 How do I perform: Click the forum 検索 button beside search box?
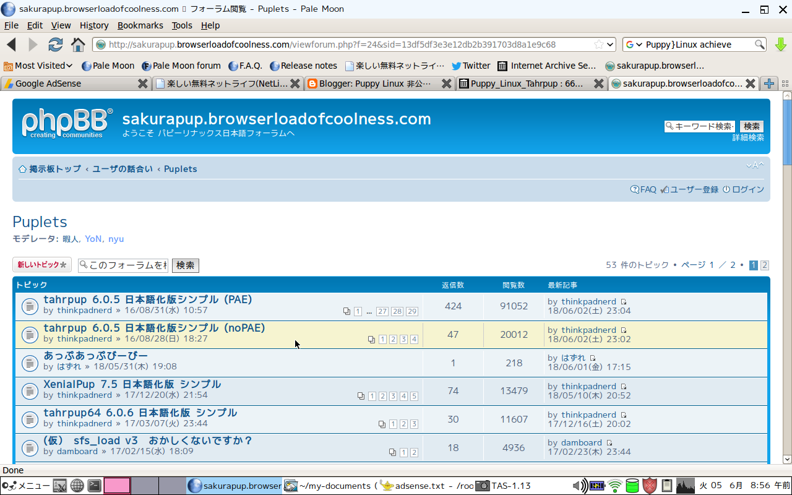[185, 265]
